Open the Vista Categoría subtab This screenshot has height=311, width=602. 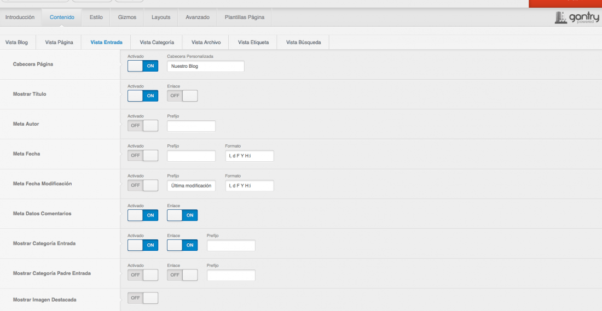click(x=157, y=42)
